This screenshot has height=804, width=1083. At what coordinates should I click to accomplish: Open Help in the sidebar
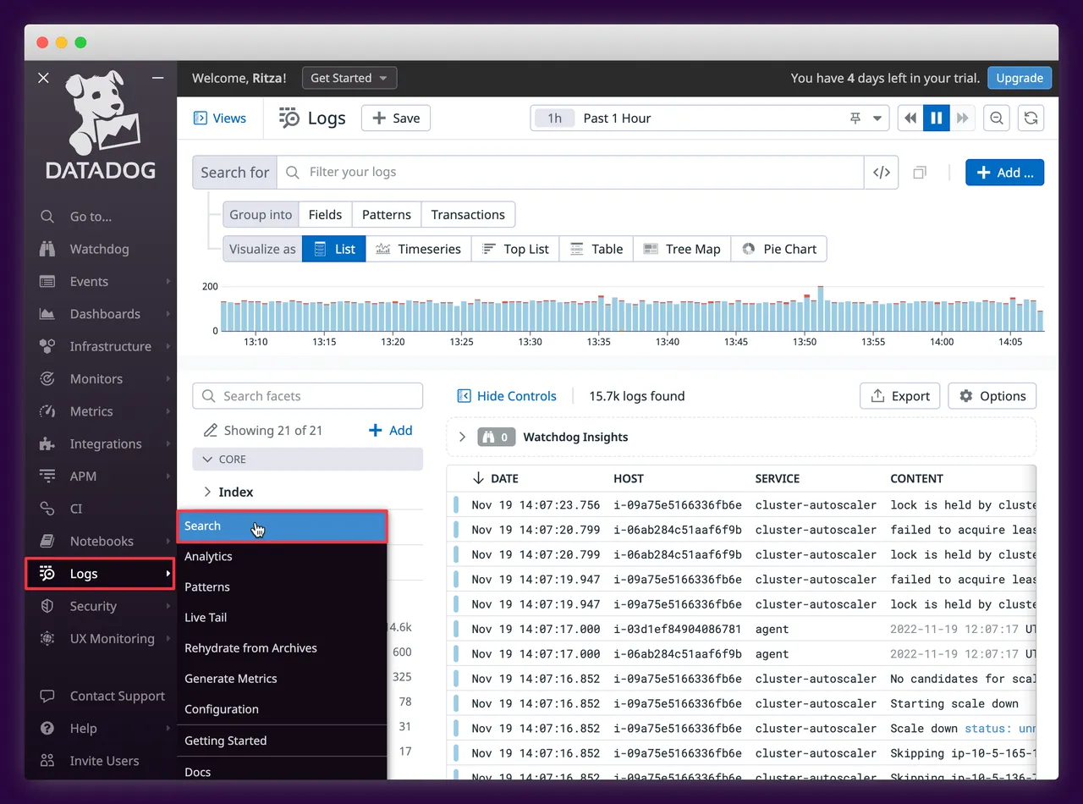pos(83,728)
